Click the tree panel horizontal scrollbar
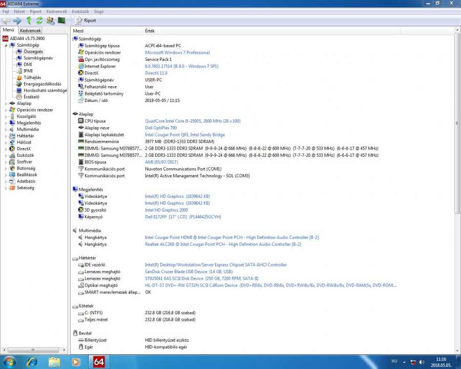Image resolution: width=461 pixels, height=369 pixels. click(x=34, y=350)
